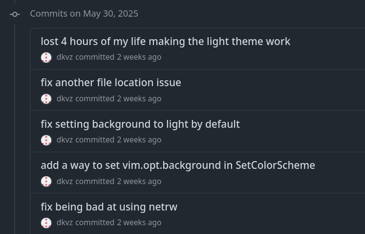Click "2 weeks ago" on light theme commit
365x234 pixels.
[x=139, y=57]
